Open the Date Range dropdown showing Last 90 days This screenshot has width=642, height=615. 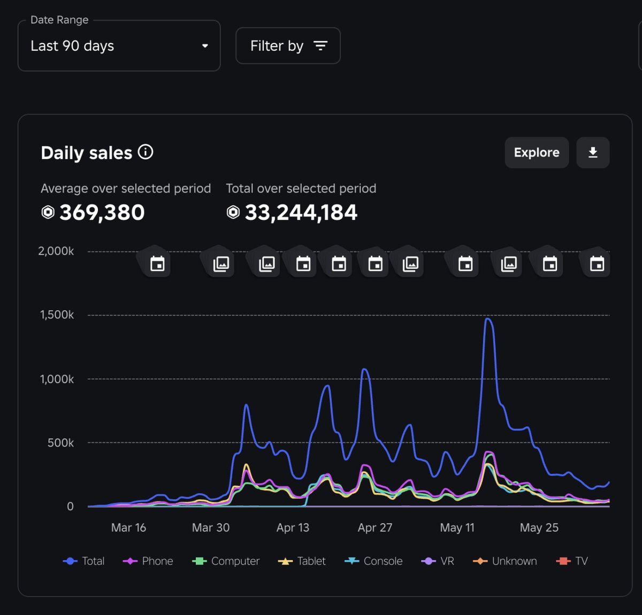point(119,46)
